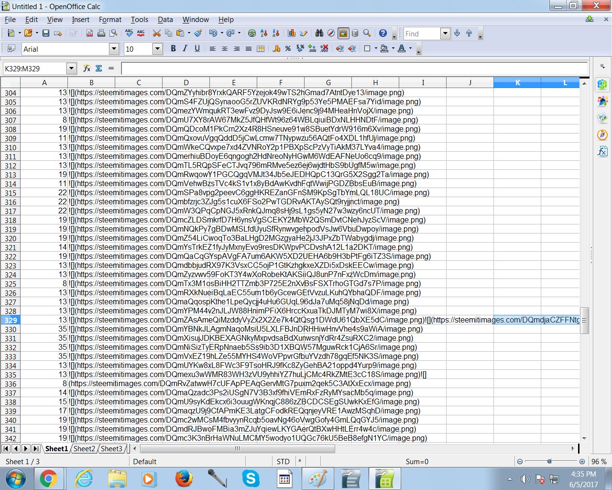Click the Sum sigma icon

click(x=98, y=68)
